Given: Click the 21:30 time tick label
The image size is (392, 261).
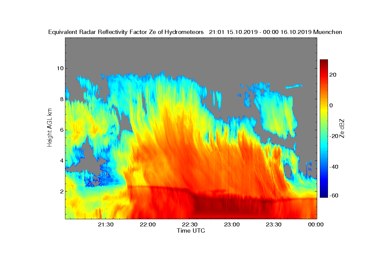Looking at the screenshot, I should click(106, 224).
